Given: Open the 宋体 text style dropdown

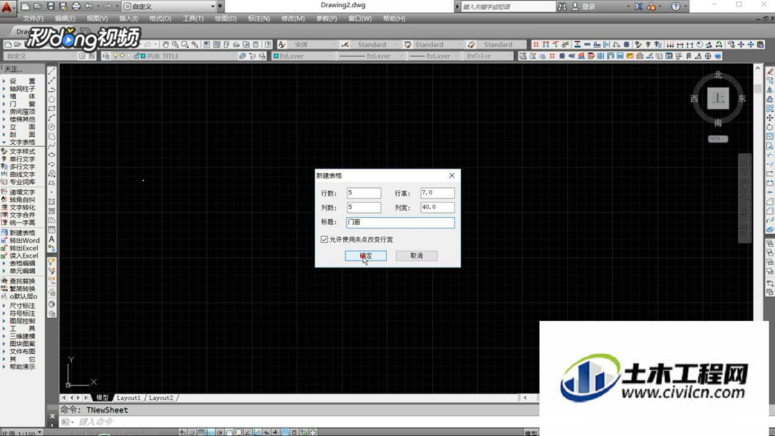Looking at the screenshot, I should tap(312, 45).
